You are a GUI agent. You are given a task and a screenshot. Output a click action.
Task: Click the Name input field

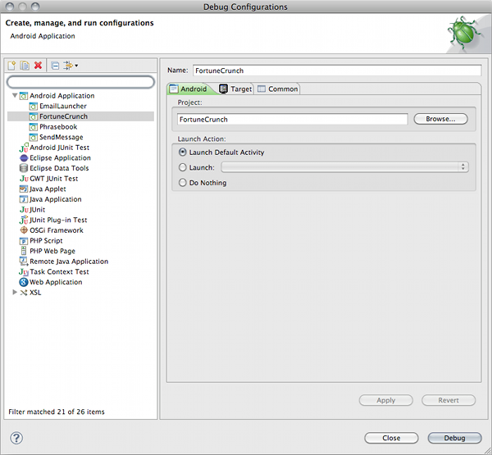point(337,71)
